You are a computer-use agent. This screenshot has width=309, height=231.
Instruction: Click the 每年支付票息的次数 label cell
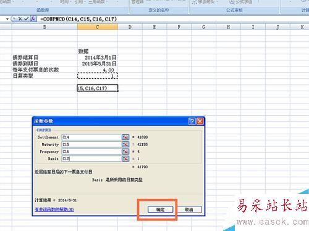(x=44, y=70)
